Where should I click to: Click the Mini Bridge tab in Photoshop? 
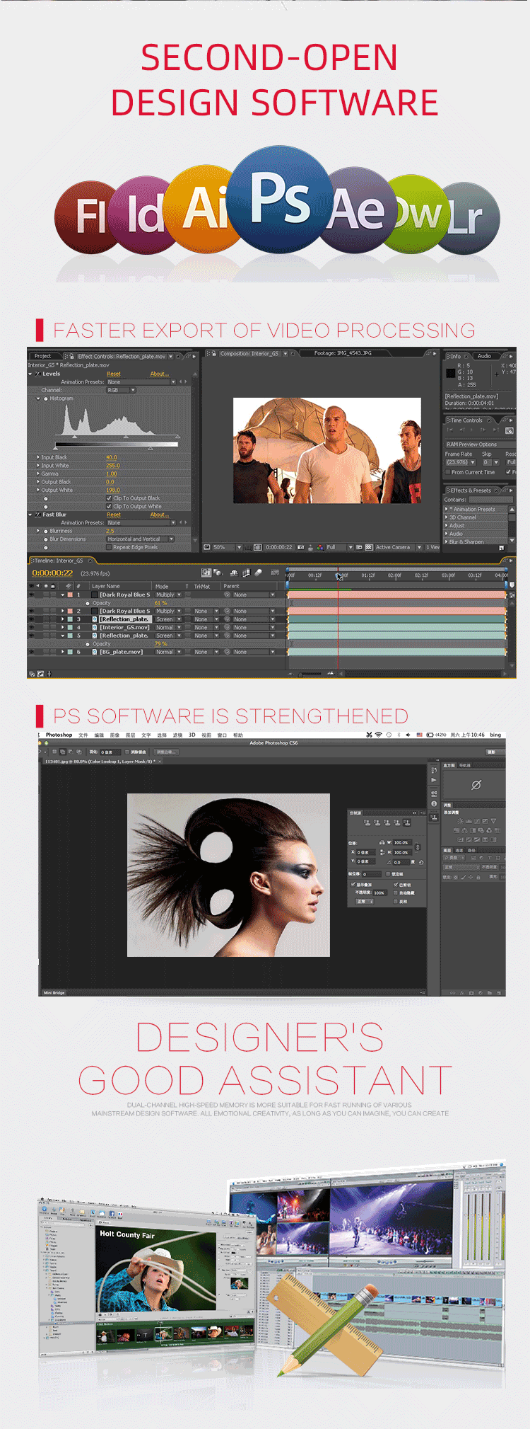tap(54, 992)
